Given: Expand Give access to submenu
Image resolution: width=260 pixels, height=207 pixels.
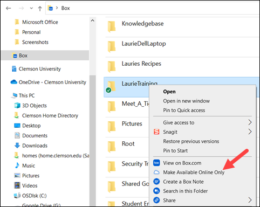Looking at the screenshot, I should (179, 122).
